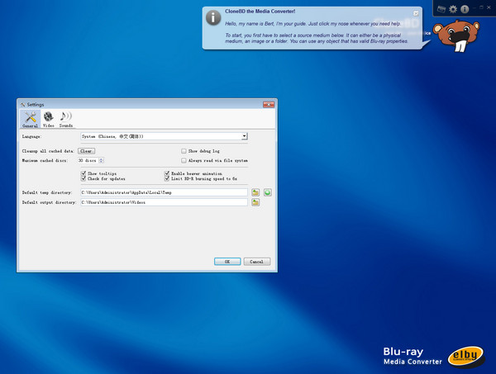Uncheck Show tooltips option
Viewport: 496px width, 374px height.
click(83, 174)
